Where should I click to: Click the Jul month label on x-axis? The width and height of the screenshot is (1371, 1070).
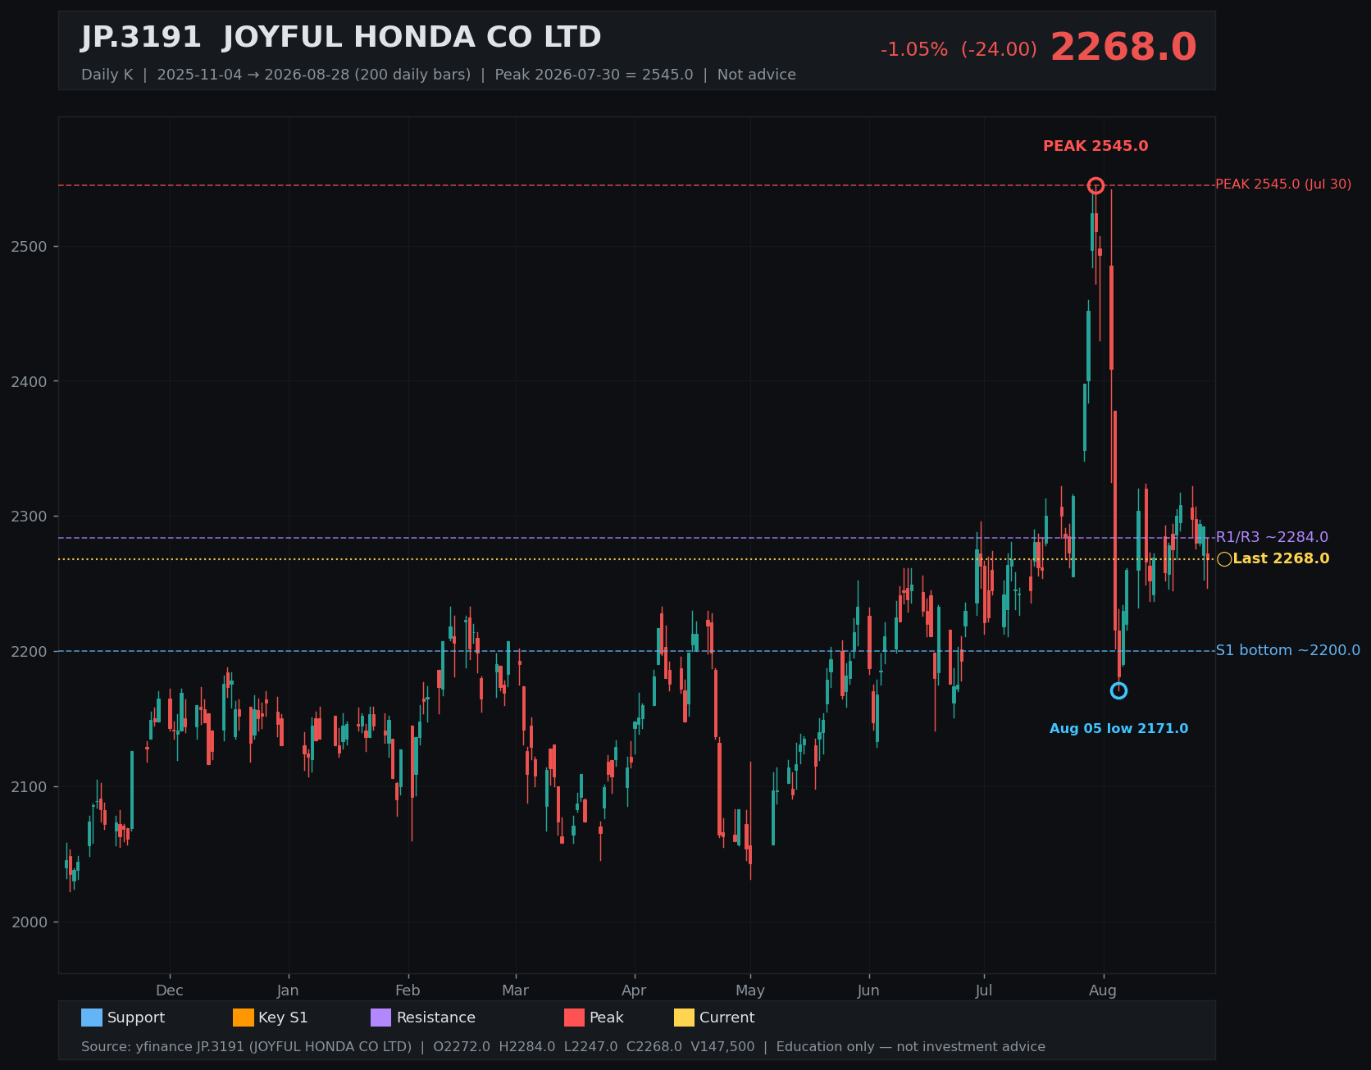(x=984, y=990)
